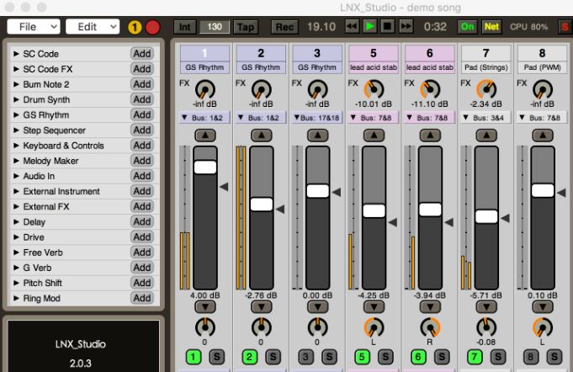The height and width of the screenshot is (372, 573).
Task: Toggle the green On button
Action: (467, 27)
